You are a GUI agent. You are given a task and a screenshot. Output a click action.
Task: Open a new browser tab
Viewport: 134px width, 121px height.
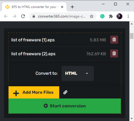(x=72, y=7)
